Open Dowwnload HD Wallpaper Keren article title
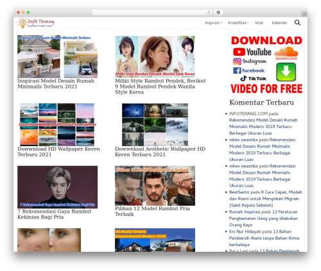Image resolution: width=321 pixels, height=271 pixels. [58, 152]
